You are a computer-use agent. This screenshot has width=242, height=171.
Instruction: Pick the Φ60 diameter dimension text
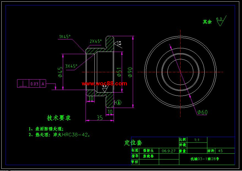(x=202, y=112)
